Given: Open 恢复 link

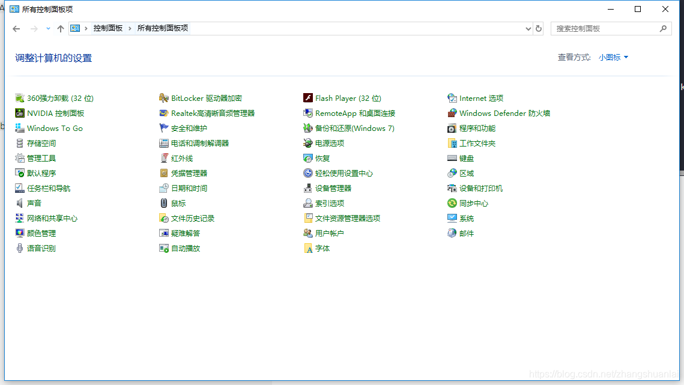Looking at the screenshot, I should (322, 158).
